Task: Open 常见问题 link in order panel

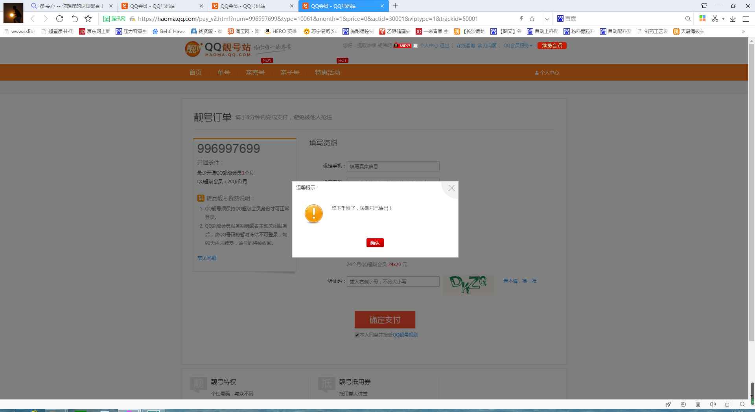Action: pyautogui.click(x=206, y=258)
